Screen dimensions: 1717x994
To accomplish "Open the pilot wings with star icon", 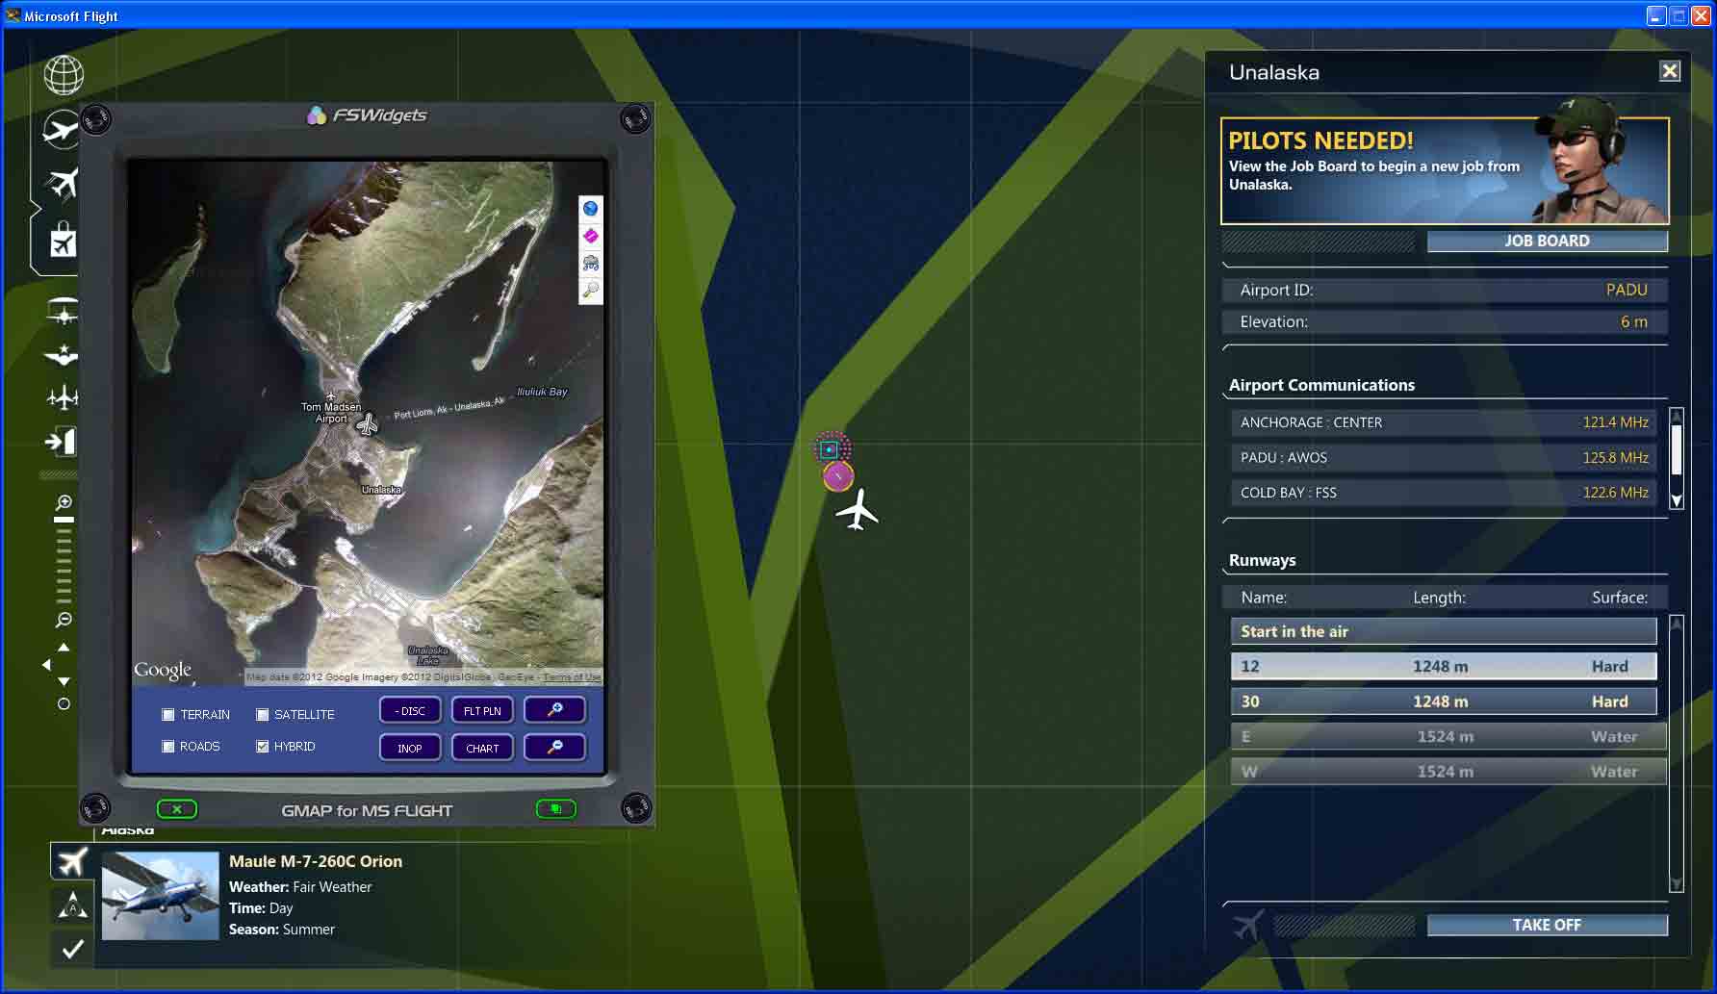I will click(63, 355).
